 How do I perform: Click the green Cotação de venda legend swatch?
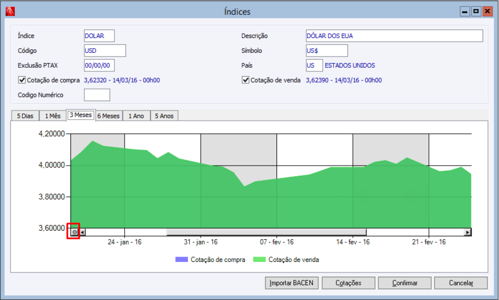pos(260,260)
